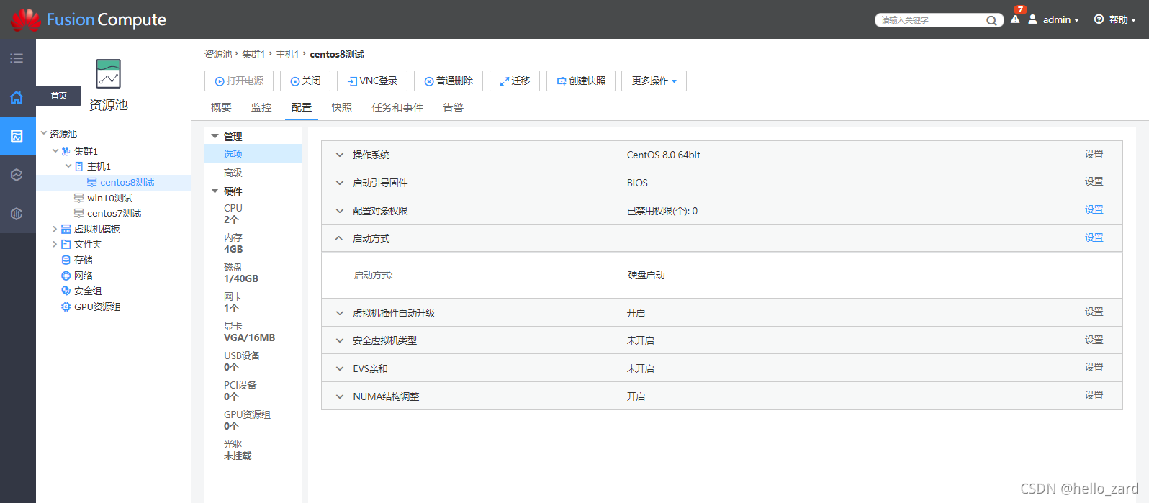This screenshot has height=503, width=1149.
Task: Expand the 操作系统 row
Action: [340, 155]
